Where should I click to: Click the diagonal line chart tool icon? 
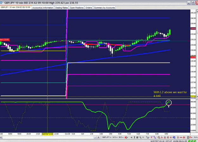pos(140,137)
